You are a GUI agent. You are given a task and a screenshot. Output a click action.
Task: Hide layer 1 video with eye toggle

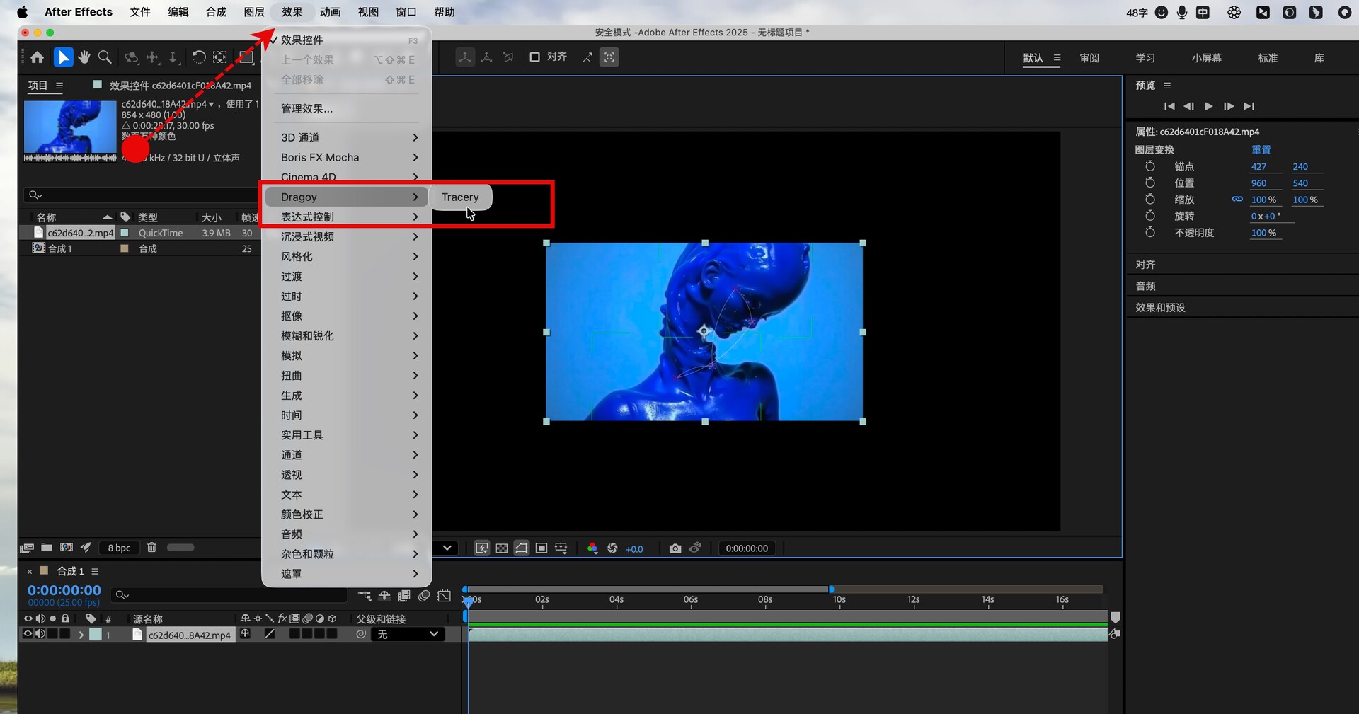pos(28,634)
